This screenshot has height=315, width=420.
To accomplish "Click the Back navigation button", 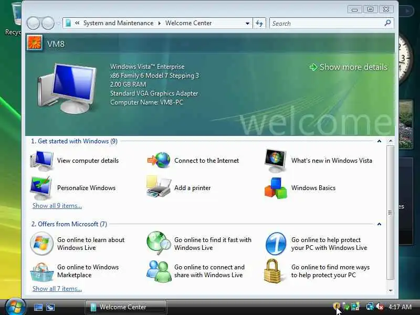I will 33,23.
